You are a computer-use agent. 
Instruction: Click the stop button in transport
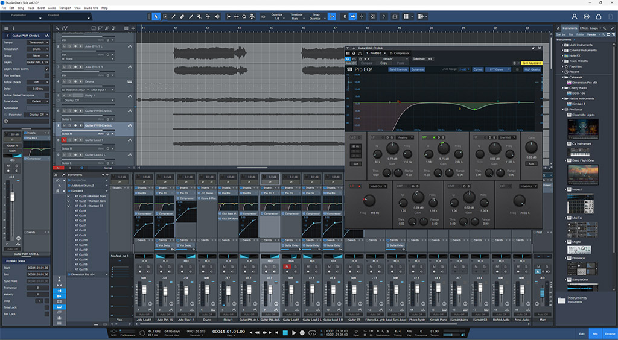285,333
